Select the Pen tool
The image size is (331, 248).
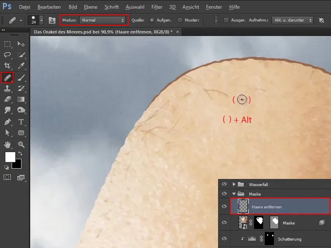(x=7, y=122)
